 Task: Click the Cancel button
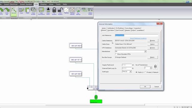click(157, 87)
